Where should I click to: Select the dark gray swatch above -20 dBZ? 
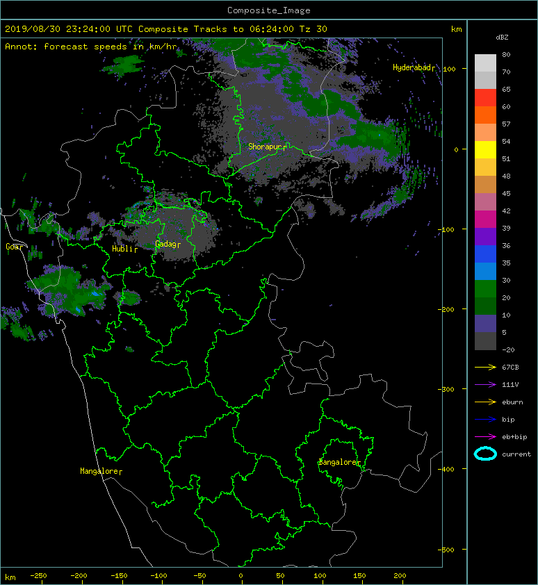point(485,341)
